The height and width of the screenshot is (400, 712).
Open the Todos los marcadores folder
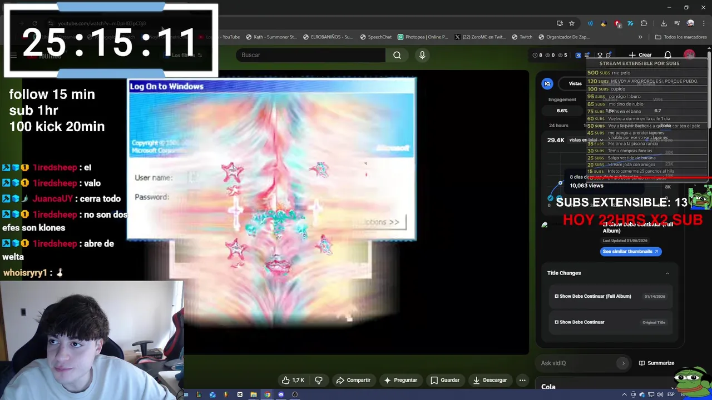pyautogui.click(x=681, y=37)
